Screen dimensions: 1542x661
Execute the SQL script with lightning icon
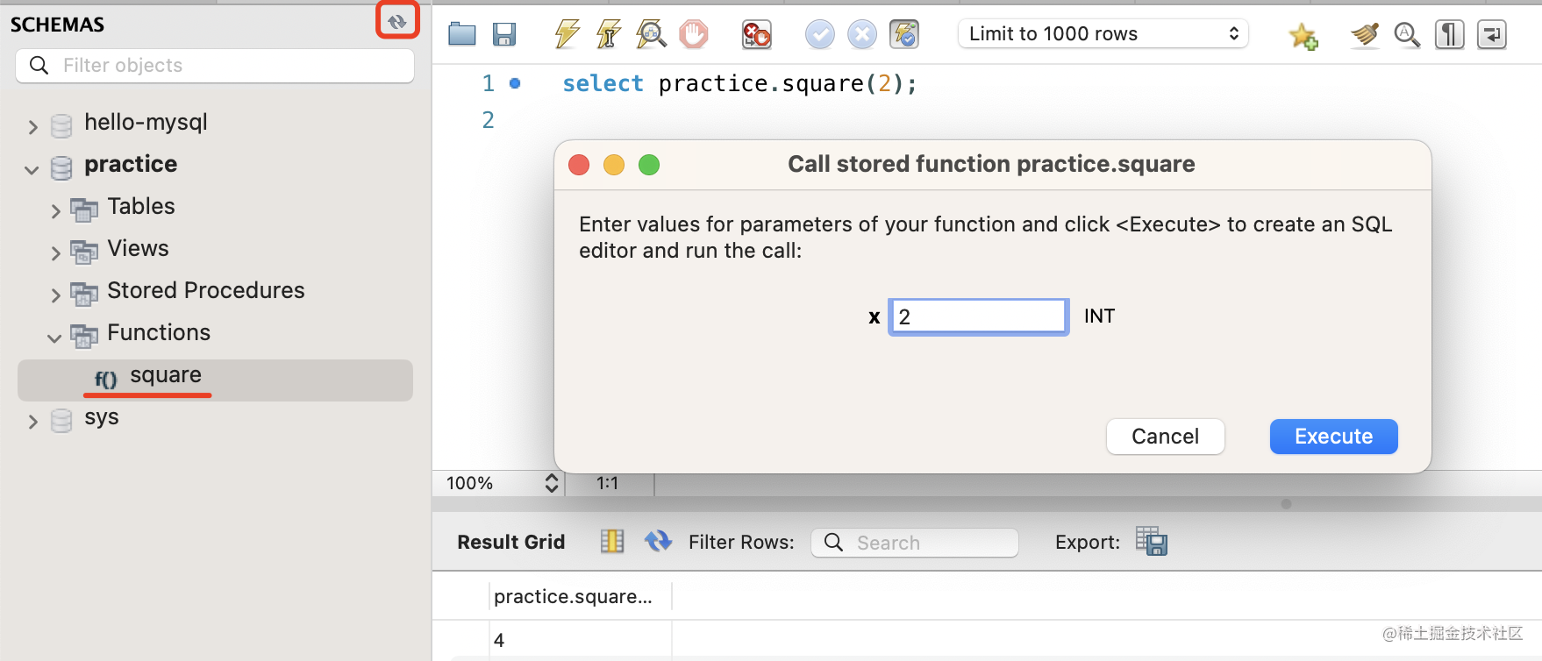click(x=567, y=34)
